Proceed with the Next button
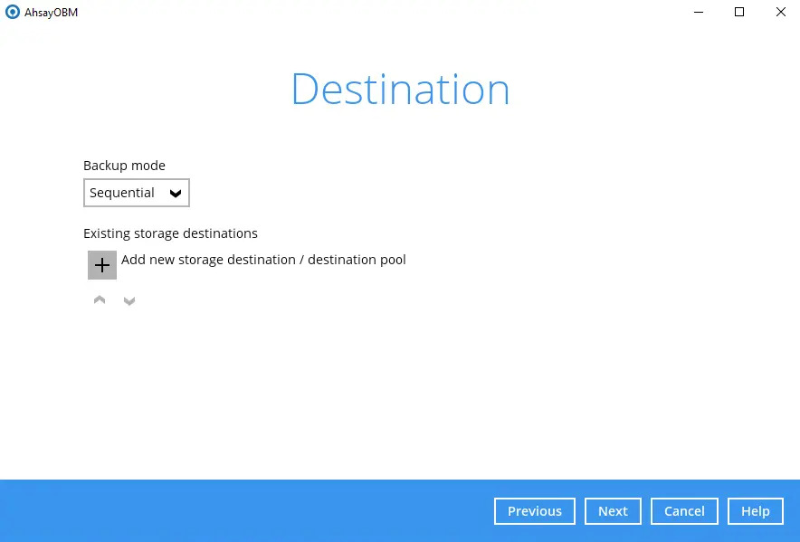Viewport: 800px width, 542px height. pos(613,511)
